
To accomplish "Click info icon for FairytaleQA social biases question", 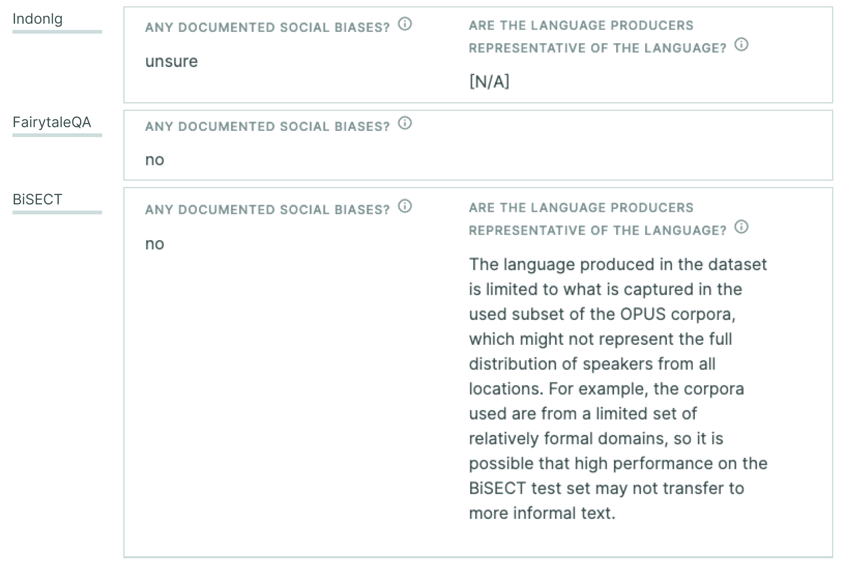I will click(x=405, y=123).
